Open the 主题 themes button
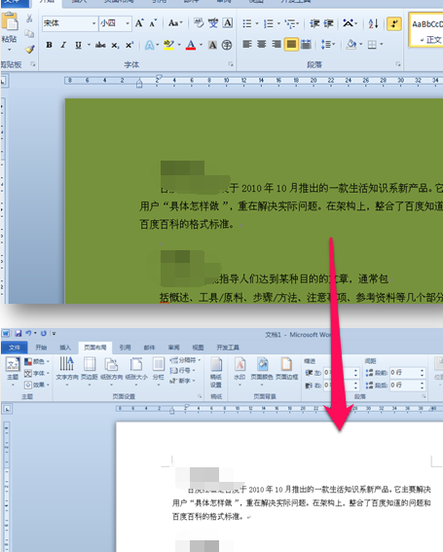This screenshot has height=552, width=443. click(13, 371)
